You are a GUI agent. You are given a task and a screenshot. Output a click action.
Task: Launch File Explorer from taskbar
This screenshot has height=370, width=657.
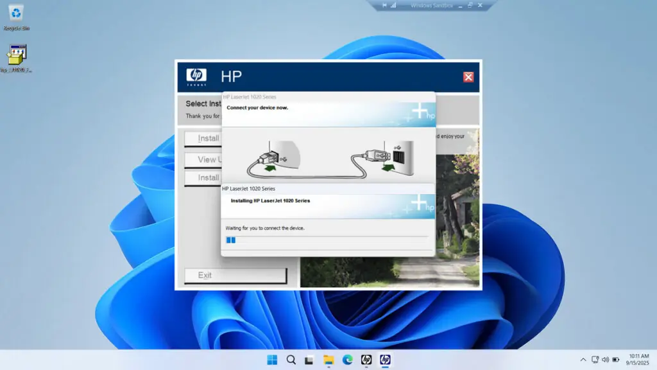point(328,360)
